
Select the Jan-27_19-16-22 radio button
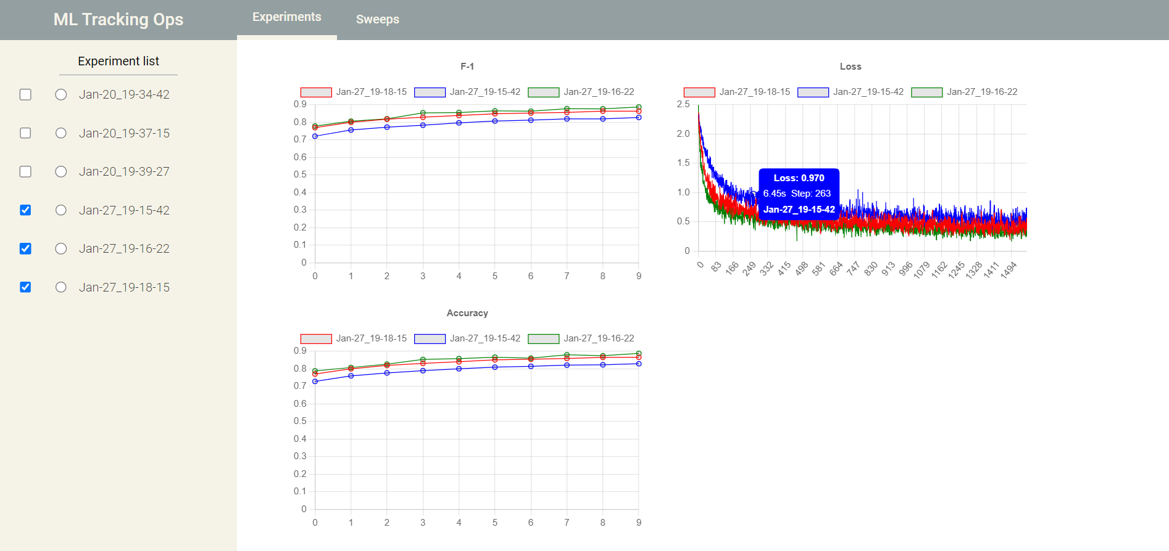61,248
